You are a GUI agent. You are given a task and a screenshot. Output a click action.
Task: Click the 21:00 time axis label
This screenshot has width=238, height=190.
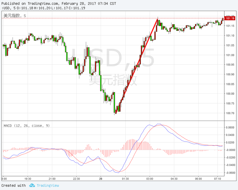52,179
